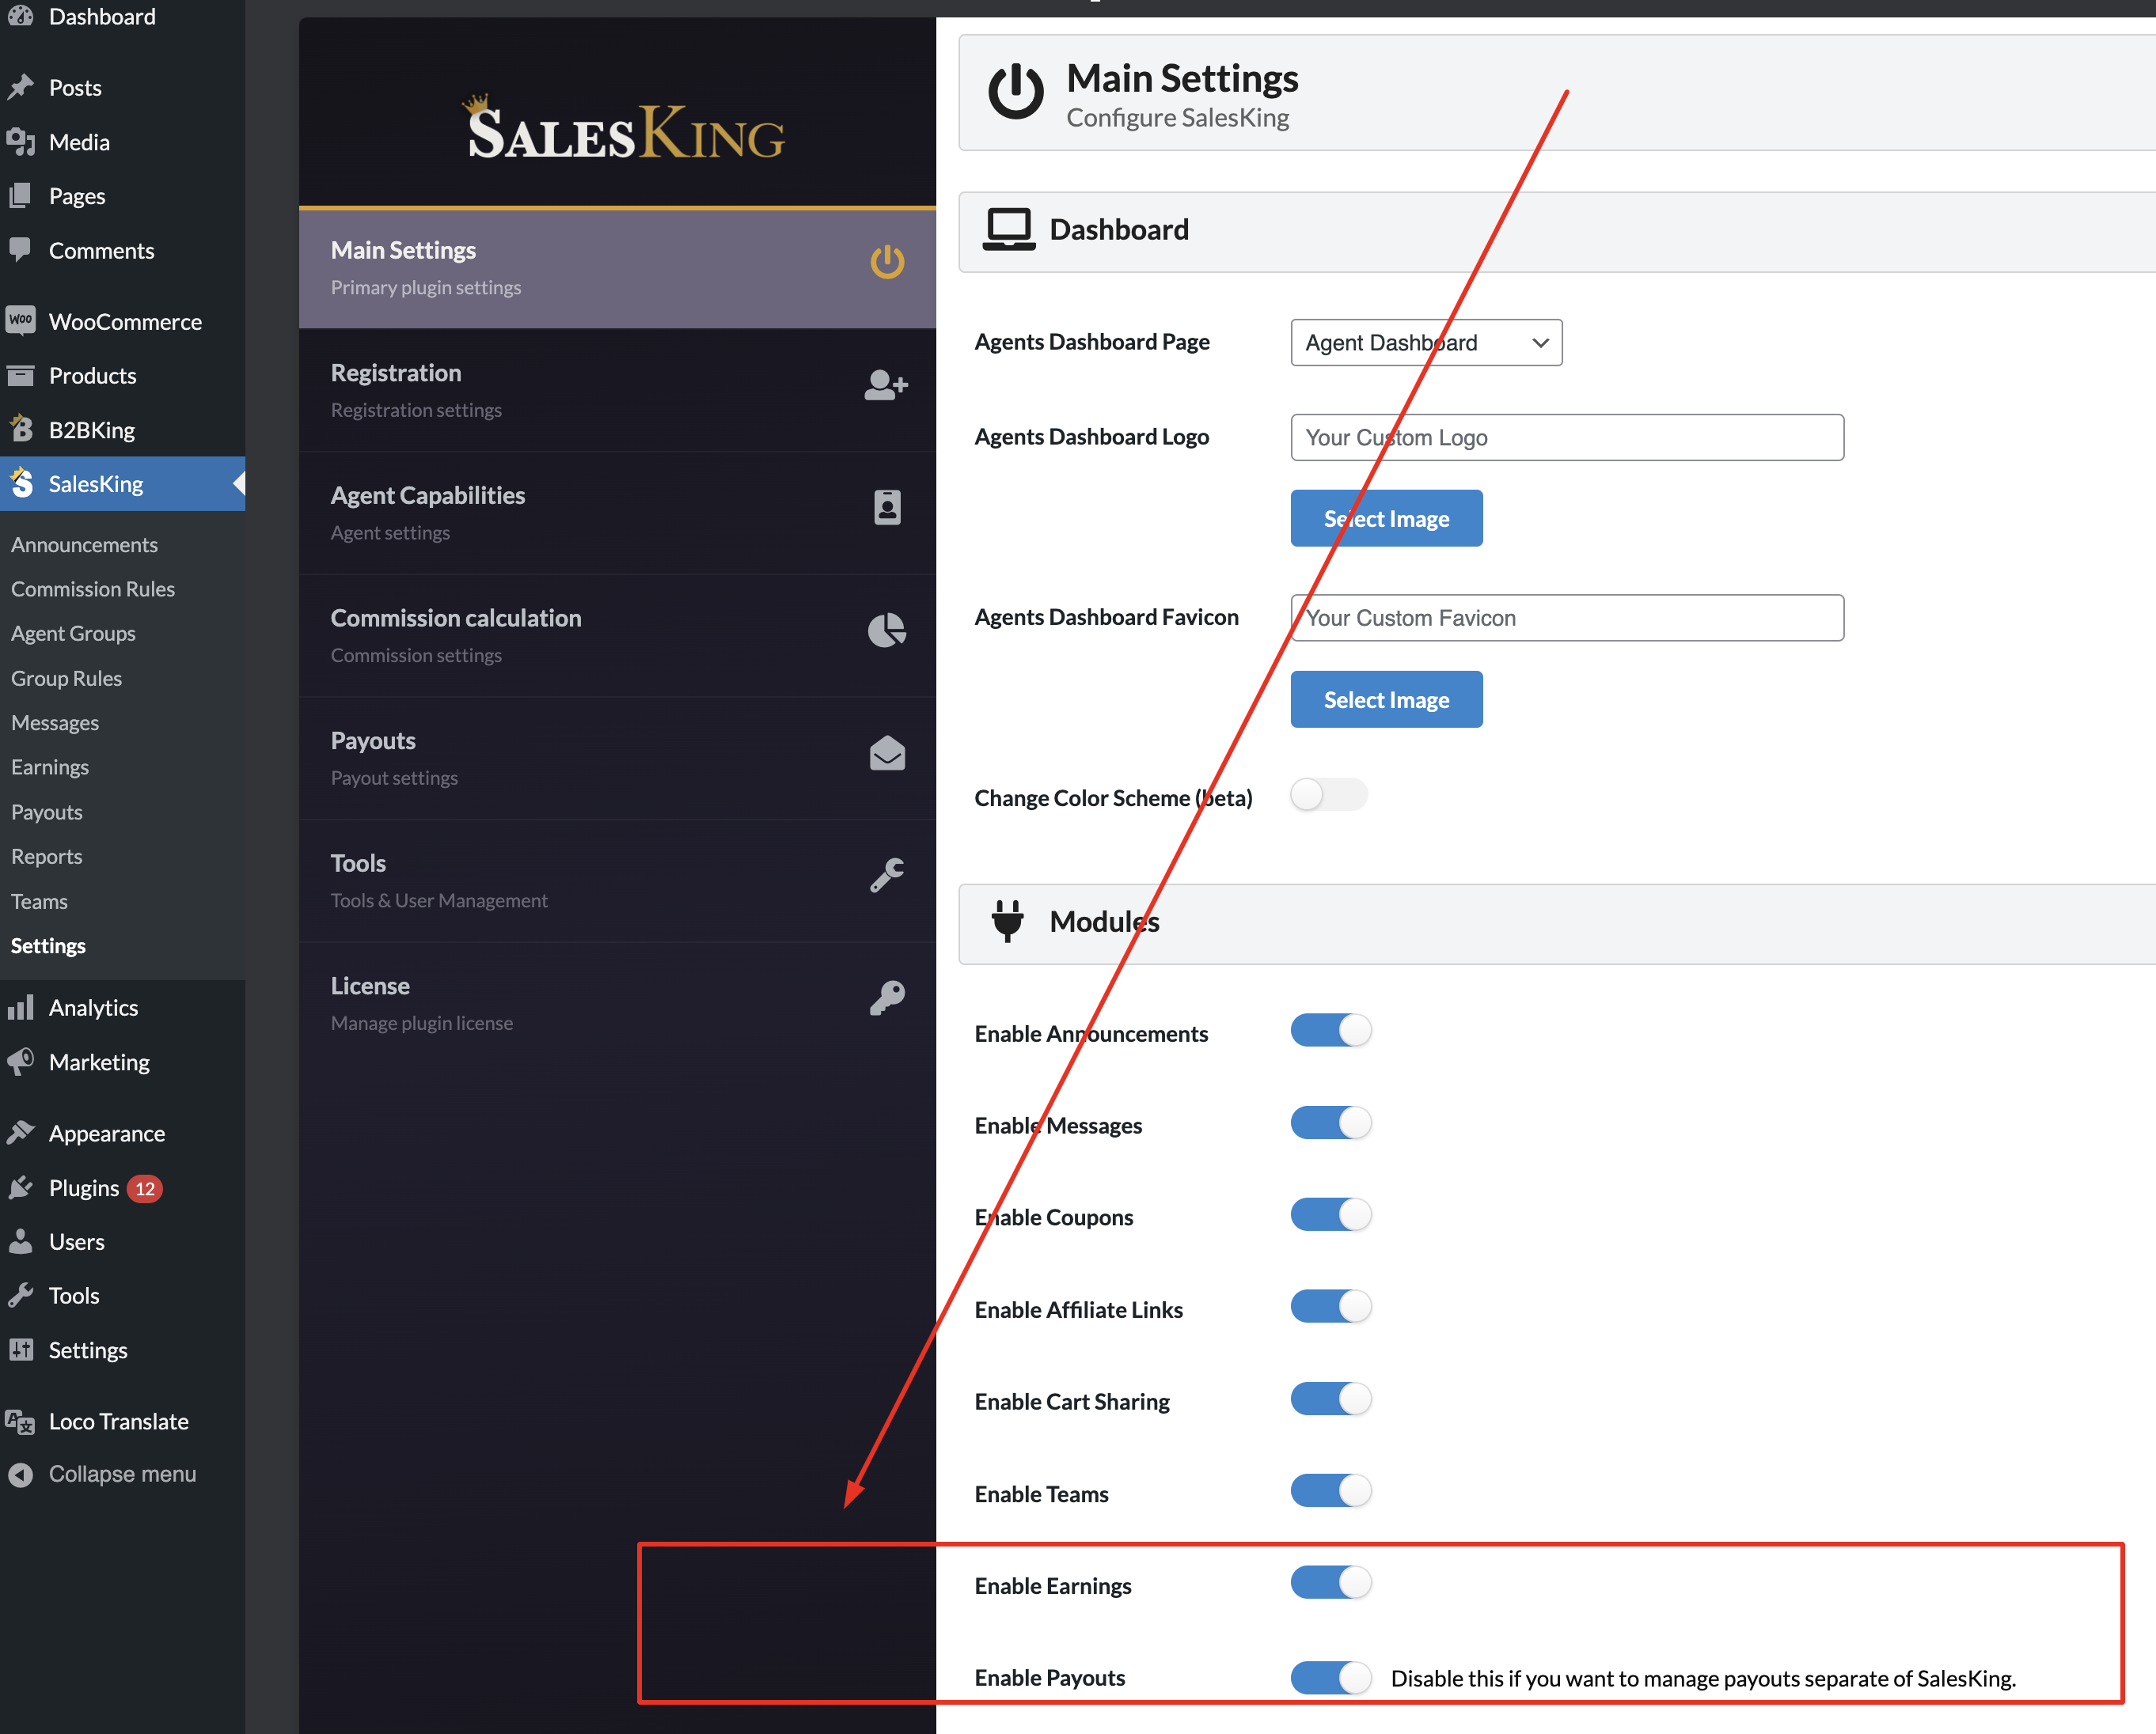Switch to the Agent Capabilities tab
The width and height of the screenshot is (2156, 1734).
click(x=617, y=513)
